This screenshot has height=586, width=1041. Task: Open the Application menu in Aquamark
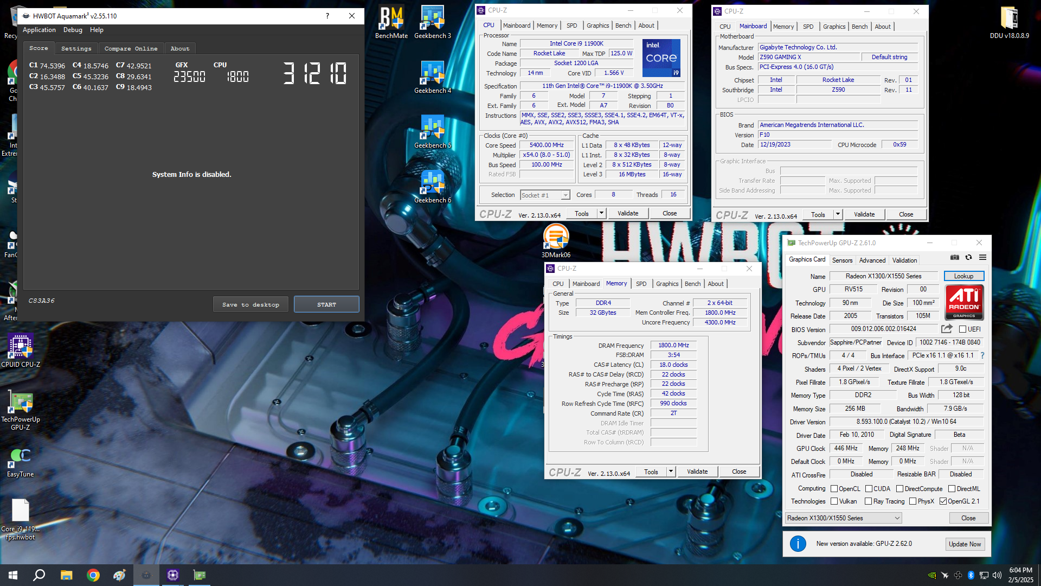[39, 30]
